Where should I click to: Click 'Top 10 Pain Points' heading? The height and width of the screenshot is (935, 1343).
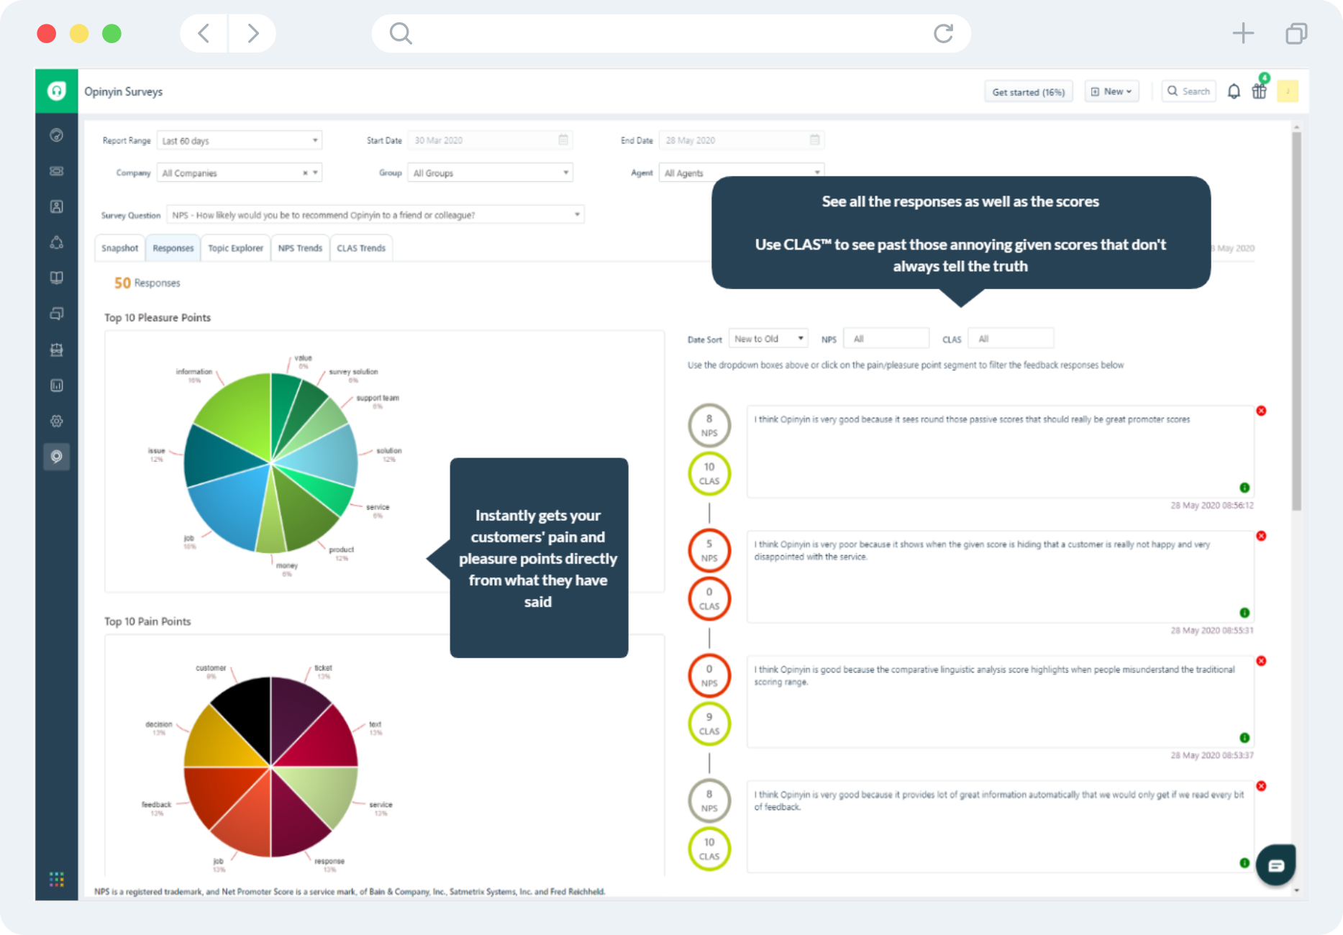pyautogui.click(x=147, y=621)
